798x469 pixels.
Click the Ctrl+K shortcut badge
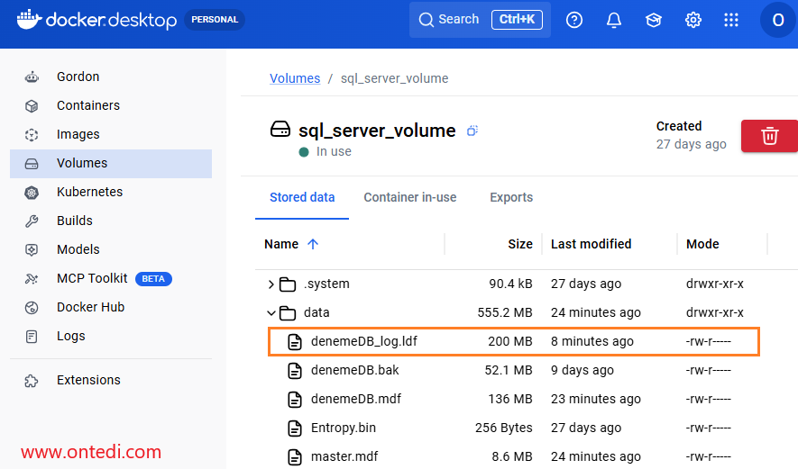point(517,19)
